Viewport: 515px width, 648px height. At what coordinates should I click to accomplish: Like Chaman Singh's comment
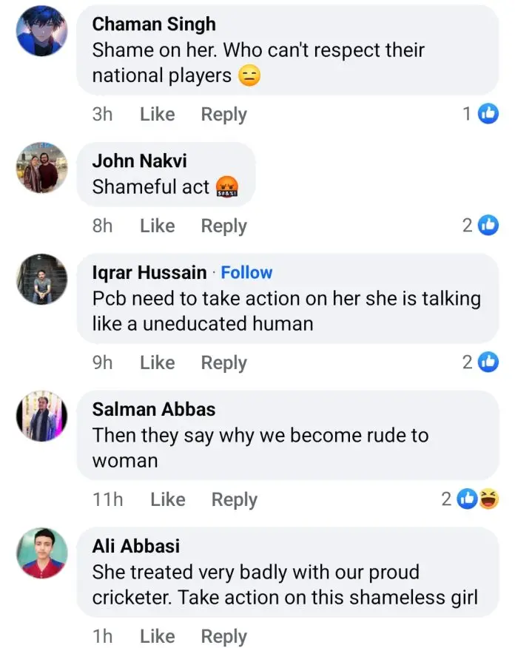pos(157,115)
